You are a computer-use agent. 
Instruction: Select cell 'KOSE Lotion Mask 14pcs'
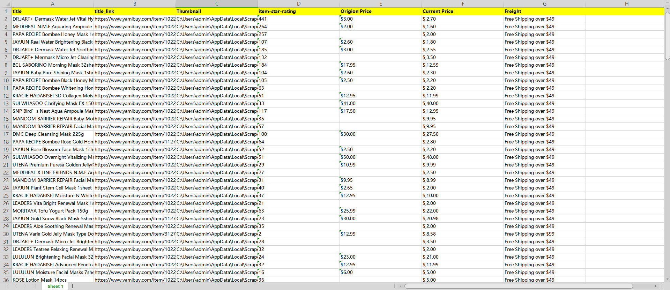tap(53, 280)
